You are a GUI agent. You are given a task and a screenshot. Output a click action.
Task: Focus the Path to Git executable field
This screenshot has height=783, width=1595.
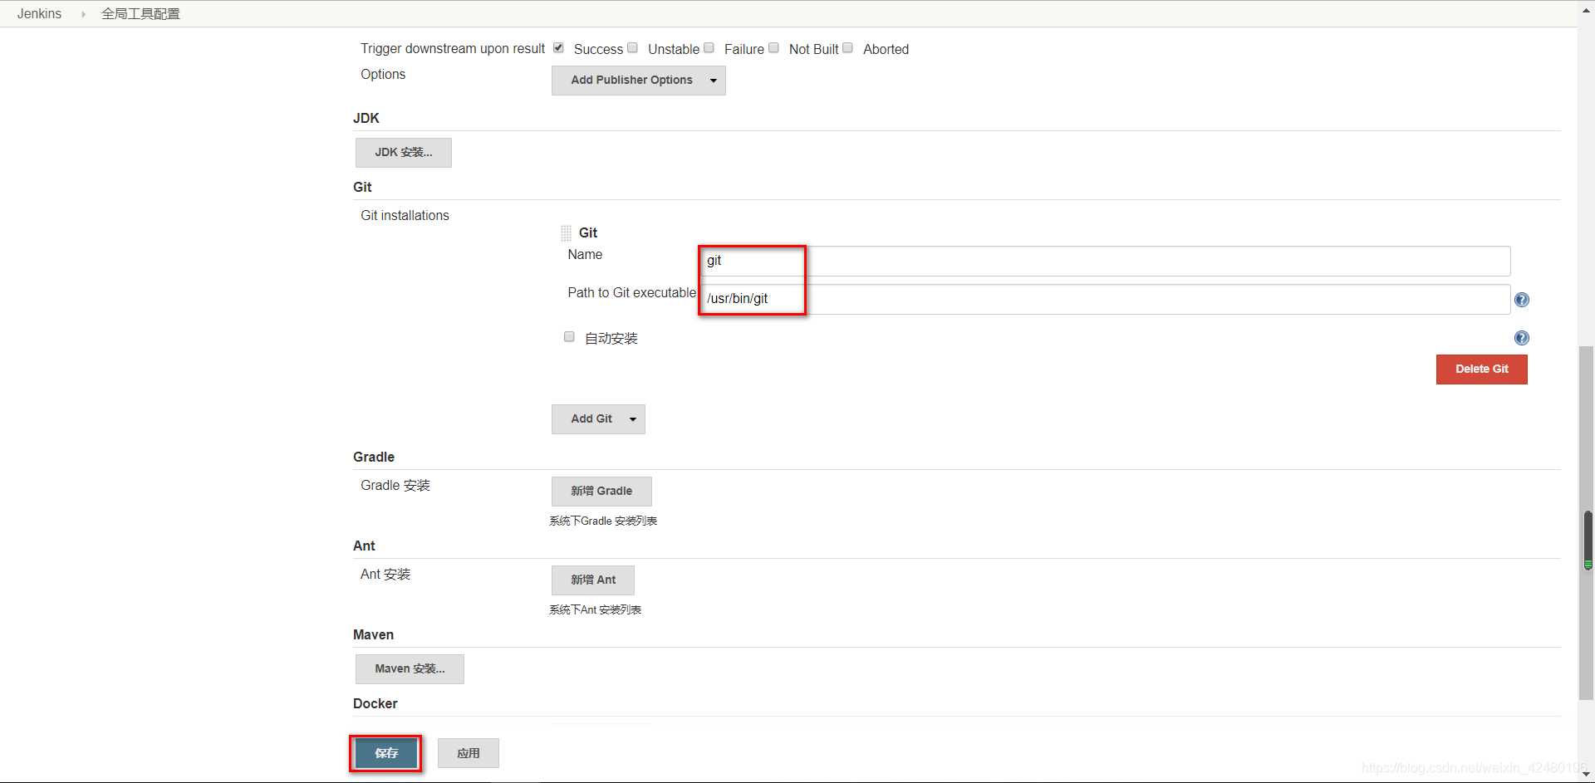(1104, 299)
